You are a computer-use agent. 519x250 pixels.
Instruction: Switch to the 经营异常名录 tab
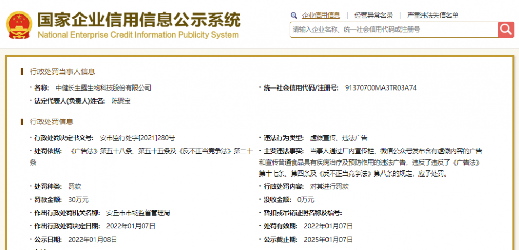374,15
